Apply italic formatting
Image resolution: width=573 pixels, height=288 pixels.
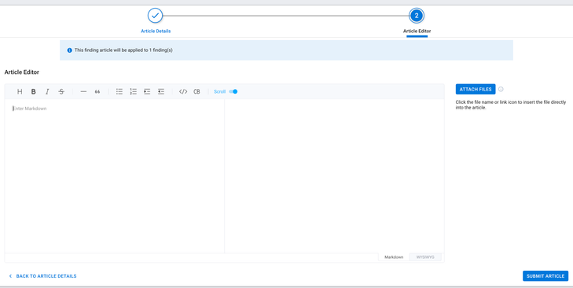(x=47, y=91)
